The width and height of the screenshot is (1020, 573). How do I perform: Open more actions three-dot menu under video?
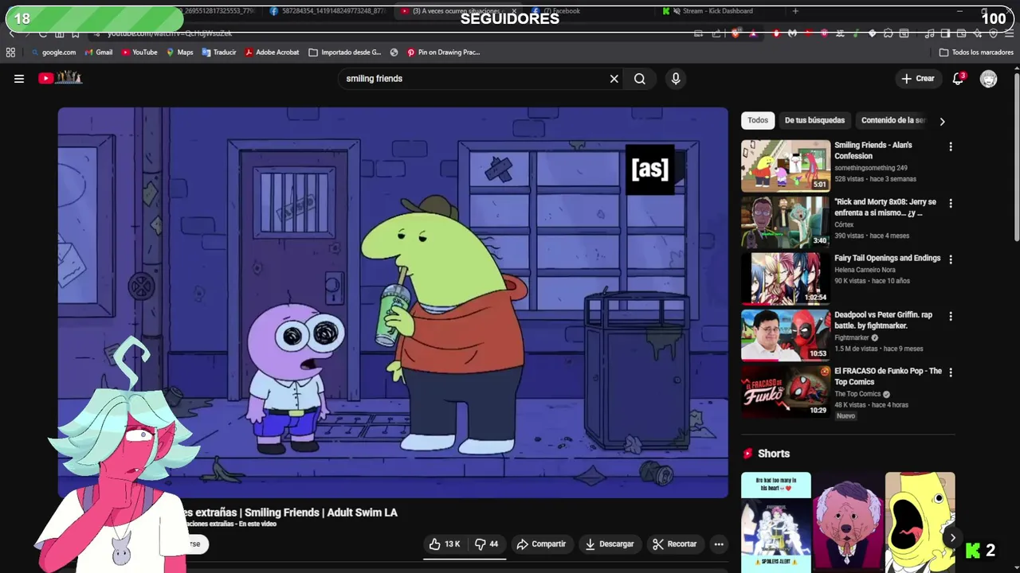point(719,544)
